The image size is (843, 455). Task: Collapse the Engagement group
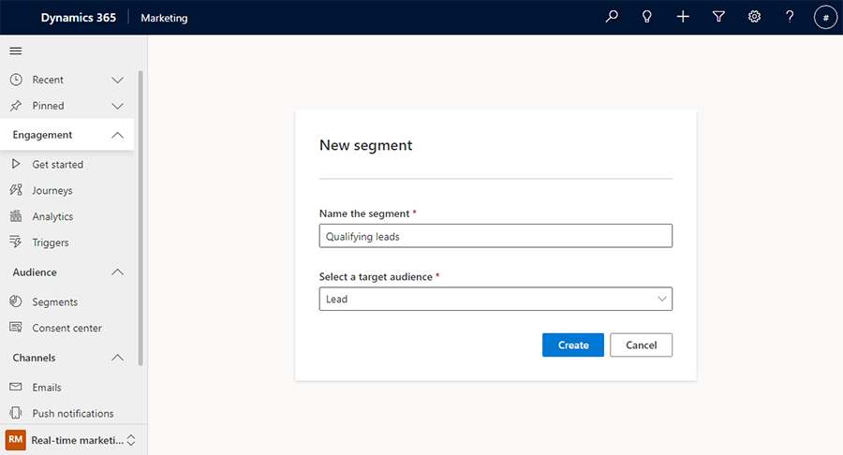(x=117, y=135)
